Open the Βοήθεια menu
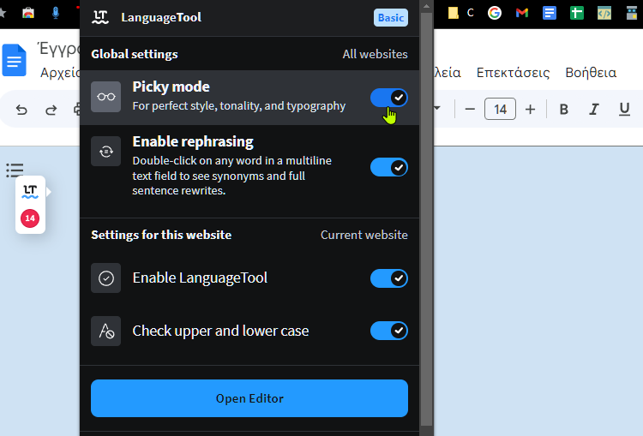 coord(591,73)
